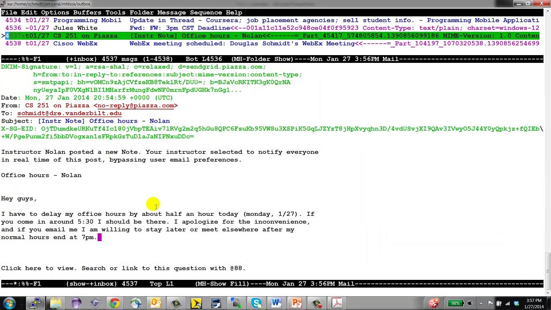This screenshot has width=551, height=310.
Task: Open the clock showing 3:57 PM
Action: click(x=534, y=303)
